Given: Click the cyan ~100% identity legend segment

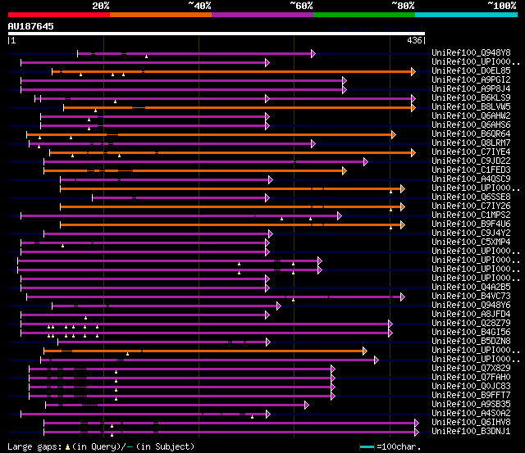Looking at the screenshot, I should coord(466,15).
